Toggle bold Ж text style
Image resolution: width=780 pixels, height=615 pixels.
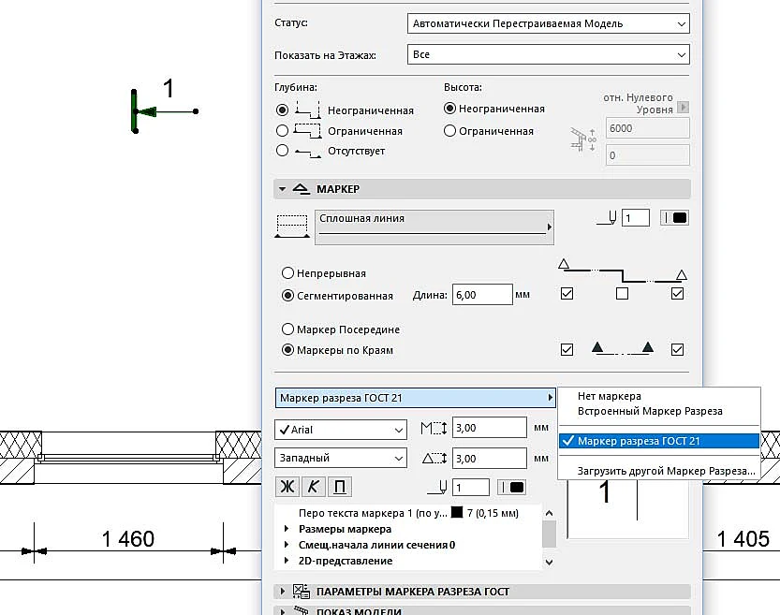tap(287, 486)
